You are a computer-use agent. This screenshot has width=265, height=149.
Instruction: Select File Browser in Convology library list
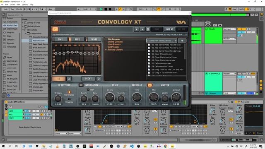pos(114,39)
